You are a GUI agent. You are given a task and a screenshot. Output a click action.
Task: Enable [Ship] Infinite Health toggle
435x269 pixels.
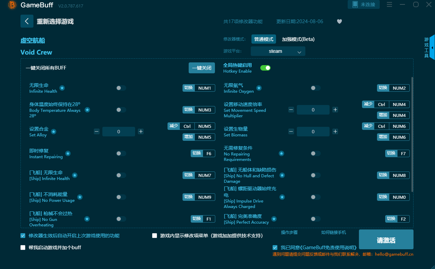tap(121, 175)
